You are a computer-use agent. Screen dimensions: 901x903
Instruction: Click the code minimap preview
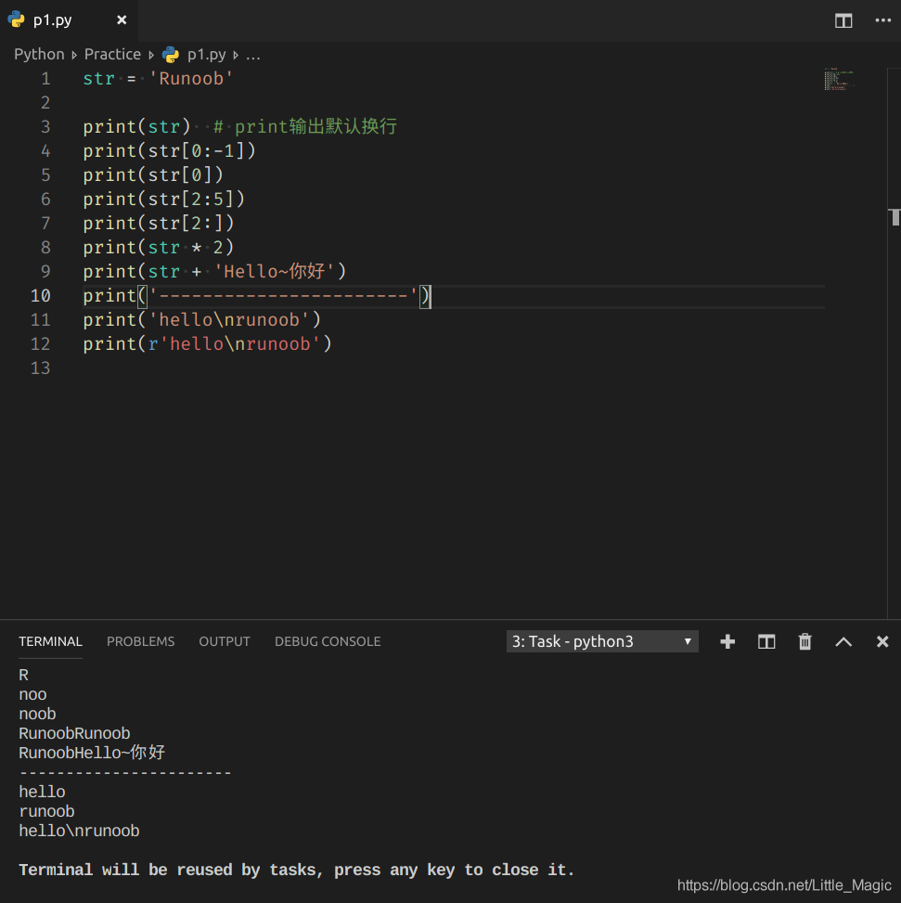pos(838,80)
